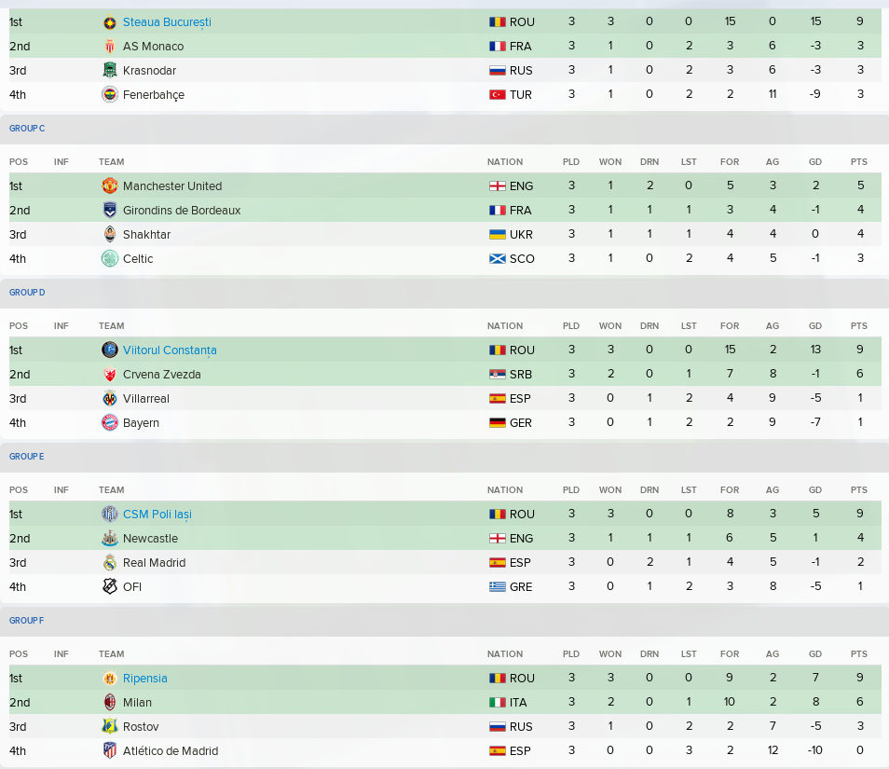This screenshot has width=889, height=769.
Task: Click the Greece flag beside GRE
Action: tap(498, 587)
